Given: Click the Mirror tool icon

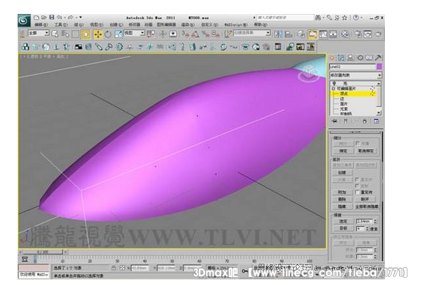Looking at the screenshot, I should pyautogui.click(x=278, y=34).
